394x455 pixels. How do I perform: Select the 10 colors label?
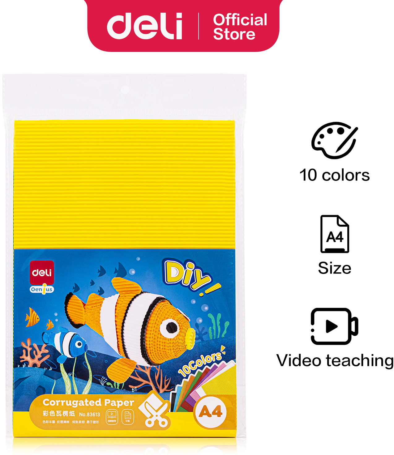coord(335,175)
